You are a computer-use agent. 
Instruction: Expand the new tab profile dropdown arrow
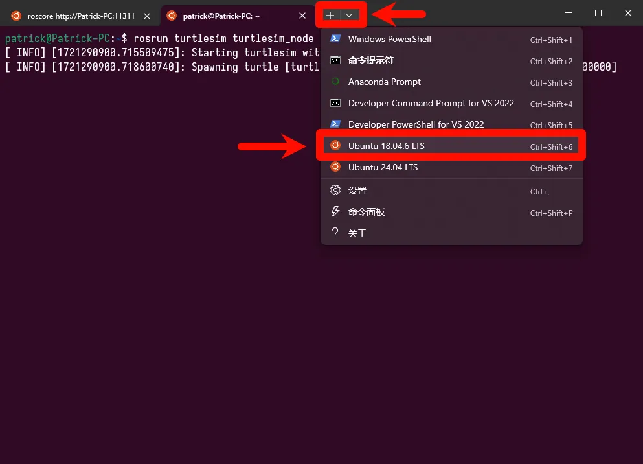coord(349,16)
